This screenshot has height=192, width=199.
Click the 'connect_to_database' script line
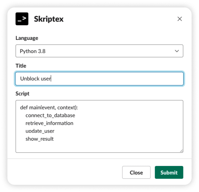(x=50, y=115)
